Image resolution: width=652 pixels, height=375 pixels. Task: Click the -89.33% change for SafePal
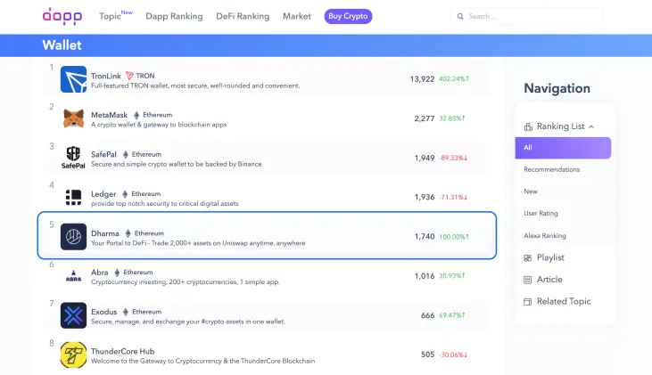pyautogui.click(x=453, y=159)
